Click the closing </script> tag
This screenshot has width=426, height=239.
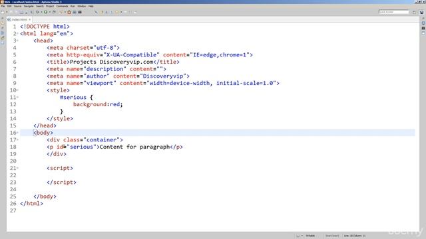tap(61, 183)
